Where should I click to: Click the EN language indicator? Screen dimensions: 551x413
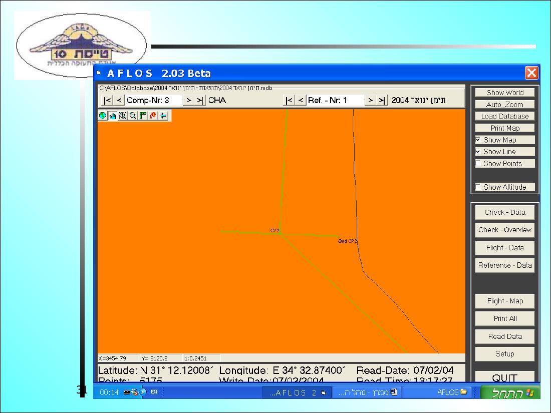pos(154,392)
